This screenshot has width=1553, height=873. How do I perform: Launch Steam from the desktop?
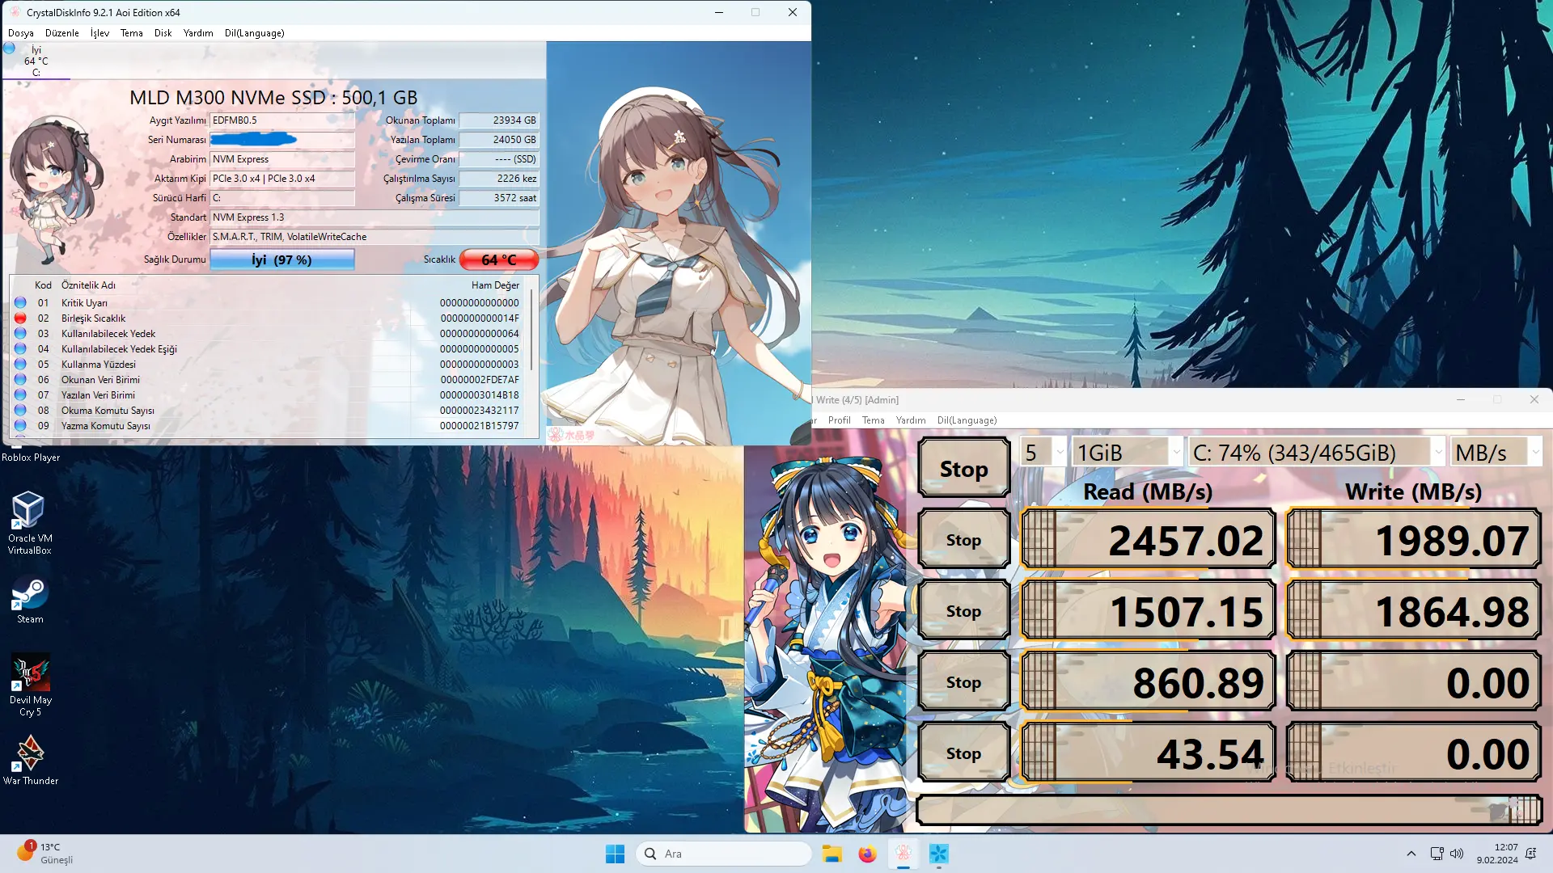coord(30,599)
